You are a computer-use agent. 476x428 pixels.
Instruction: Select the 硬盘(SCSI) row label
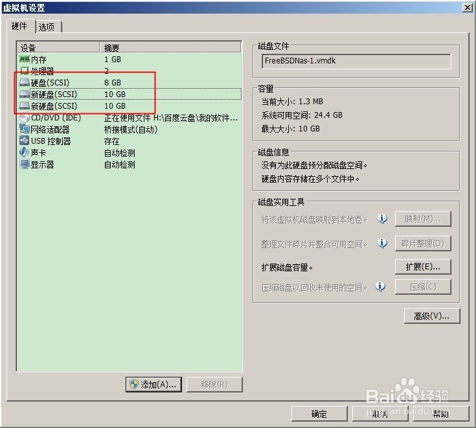(50, 83)
